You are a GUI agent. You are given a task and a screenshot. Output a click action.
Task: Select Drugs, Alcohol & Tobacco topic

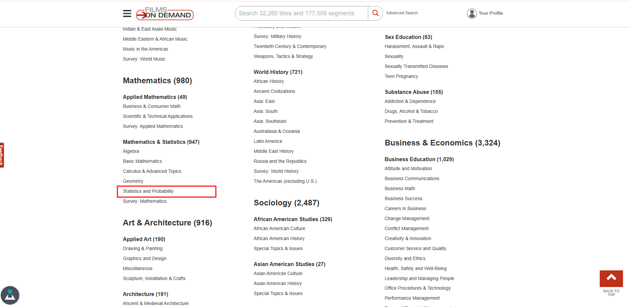point(411,111)
